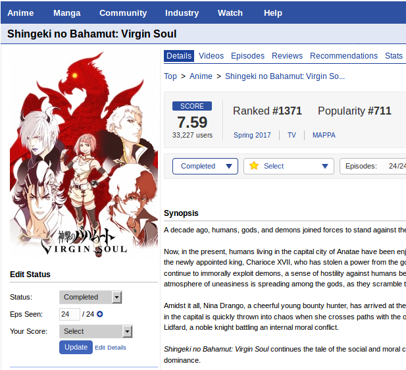
Task: Click the gold star score icon
Action: coord(254,165)
